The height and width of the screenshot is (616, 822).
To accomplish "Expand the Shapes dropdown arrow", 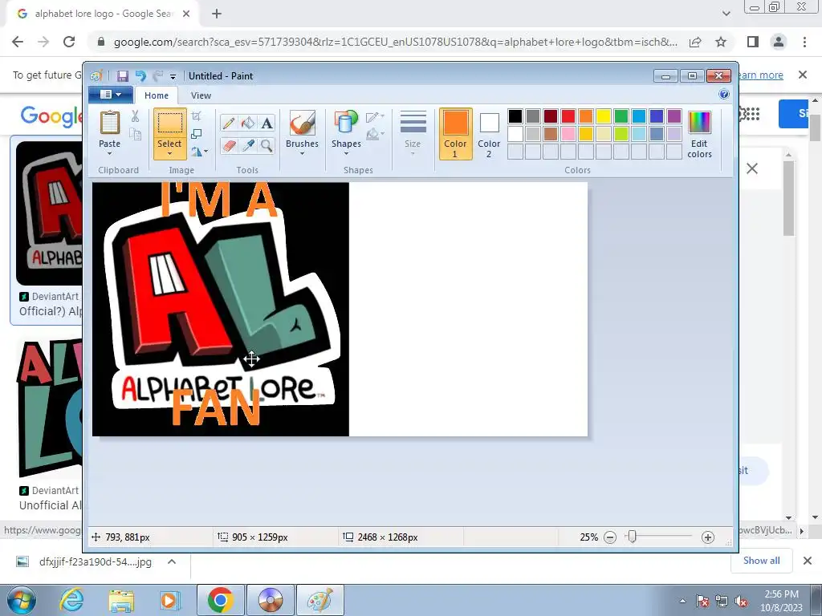I will click(346, 154).
